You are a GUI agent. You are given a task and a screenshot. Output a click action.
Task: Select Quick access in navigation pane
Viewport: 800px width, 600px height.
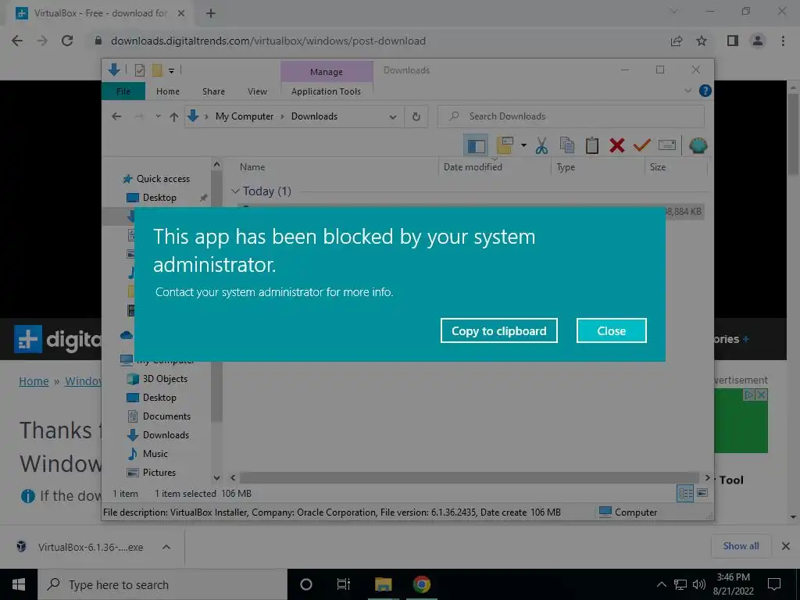click(162, 179)
